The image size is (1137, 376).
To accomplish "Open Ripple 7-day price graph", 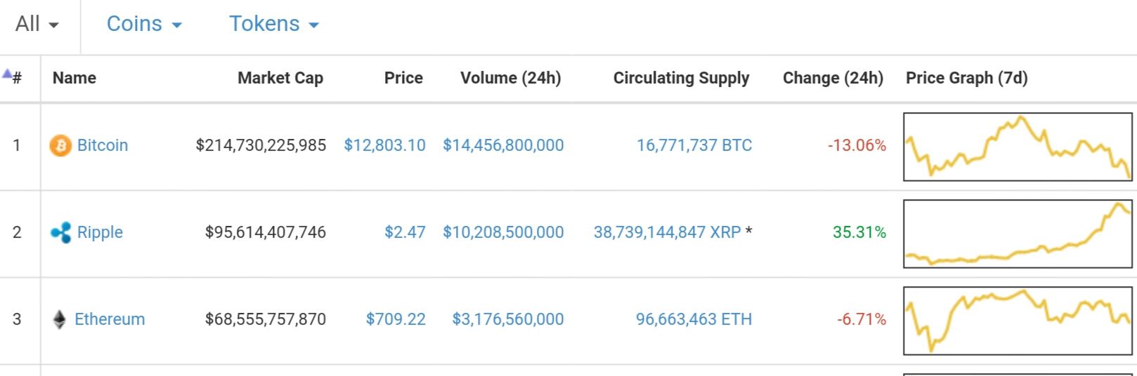I will pyautogui.click(x=1018, y=234).
